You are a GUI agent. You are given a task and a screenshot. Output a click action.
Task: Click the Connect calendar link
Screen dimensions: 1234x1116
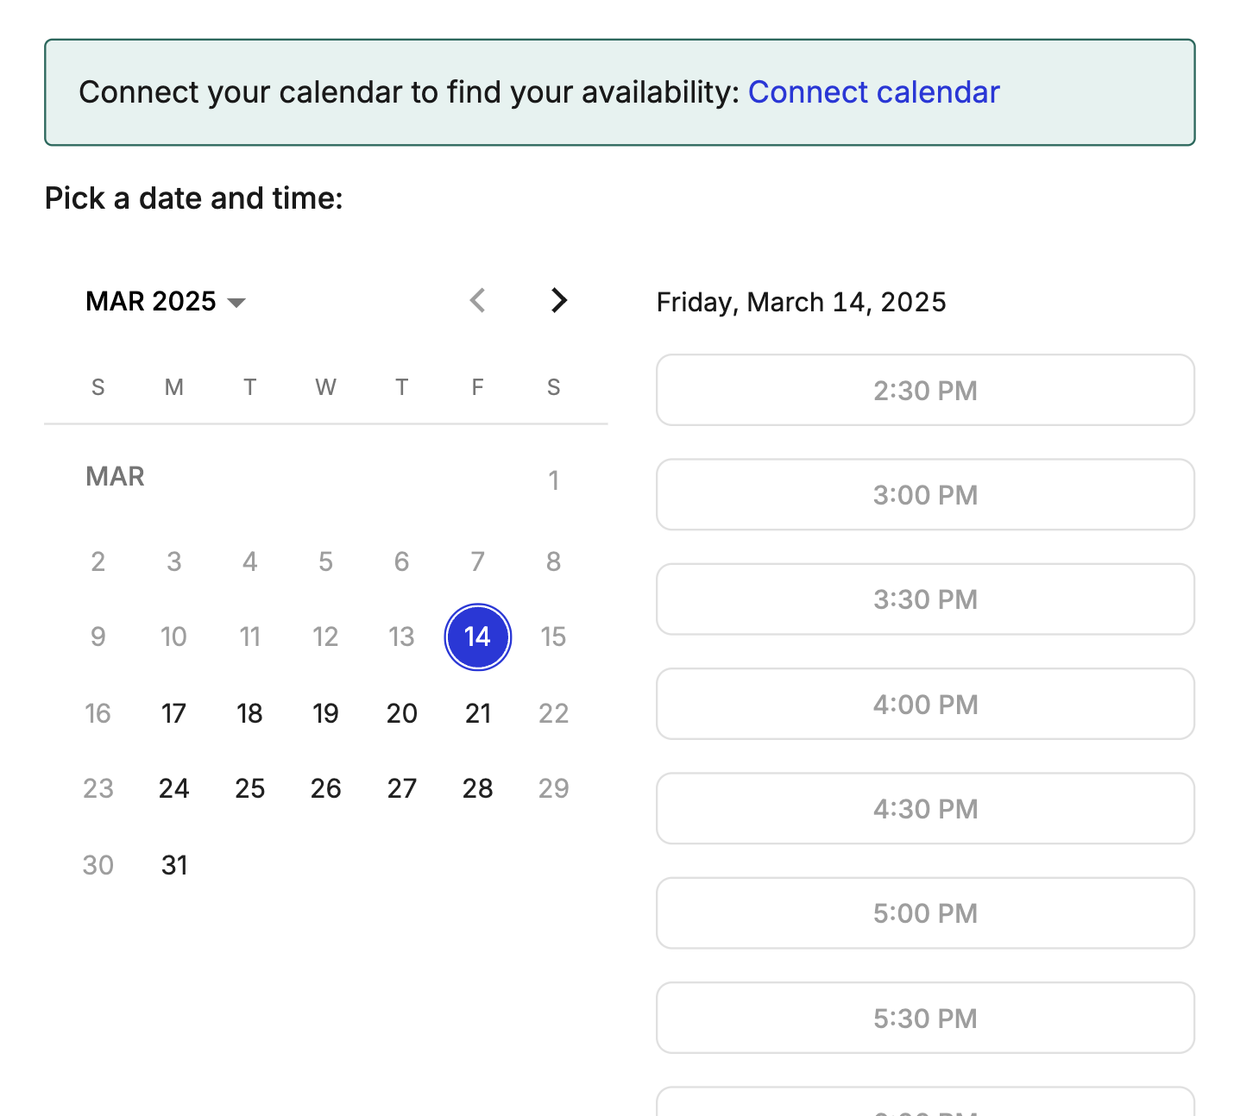coord(873,91)
